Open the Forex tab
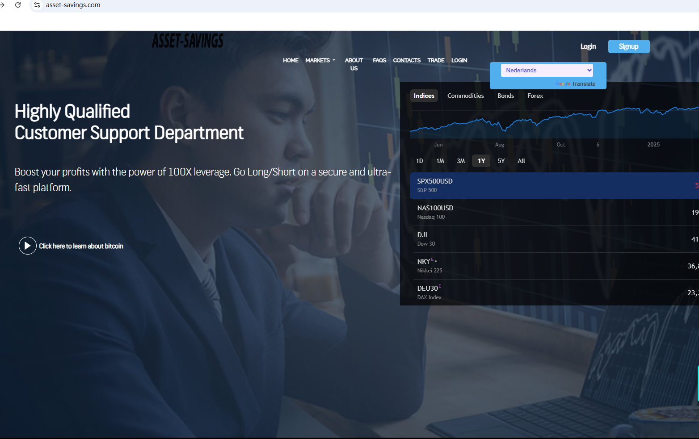This screenshot has height=439, width=699. point(535,96)
